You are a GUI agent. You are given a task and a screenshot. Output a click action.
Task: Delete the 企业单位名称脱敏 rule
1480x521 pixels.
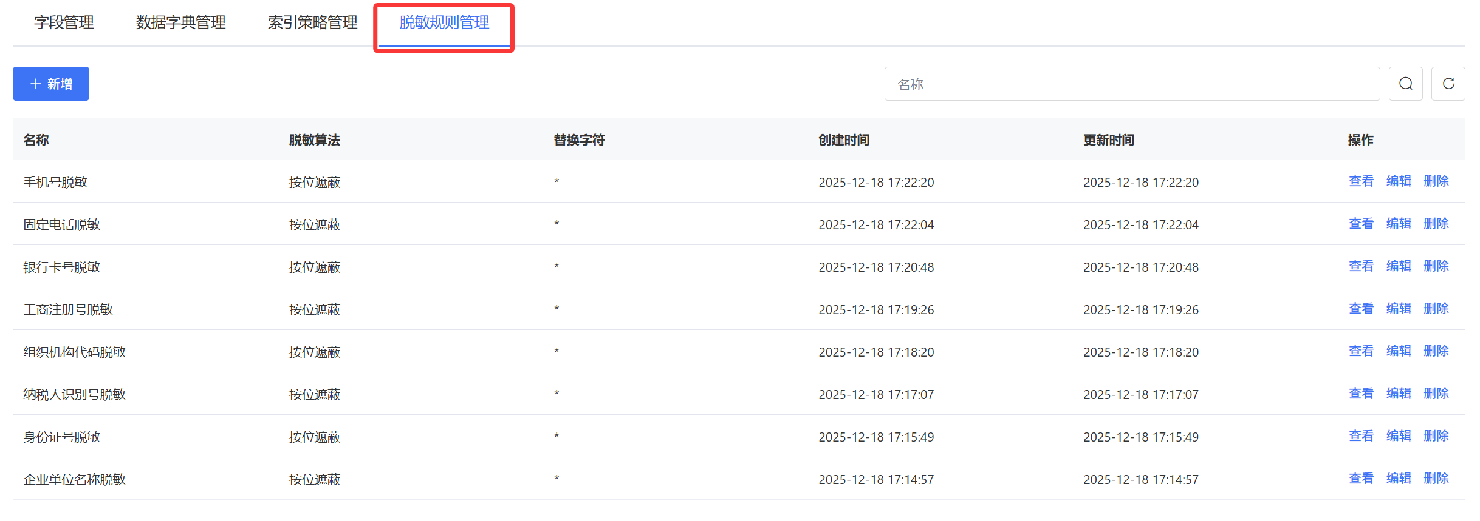[x=1436, y=479]
